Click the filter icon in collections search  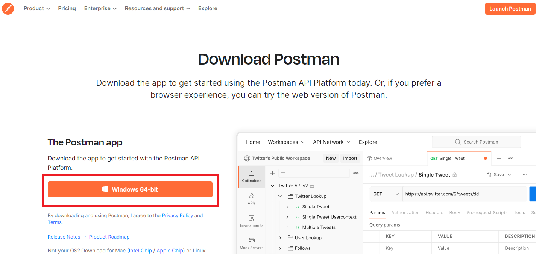[x=283, y=173]
